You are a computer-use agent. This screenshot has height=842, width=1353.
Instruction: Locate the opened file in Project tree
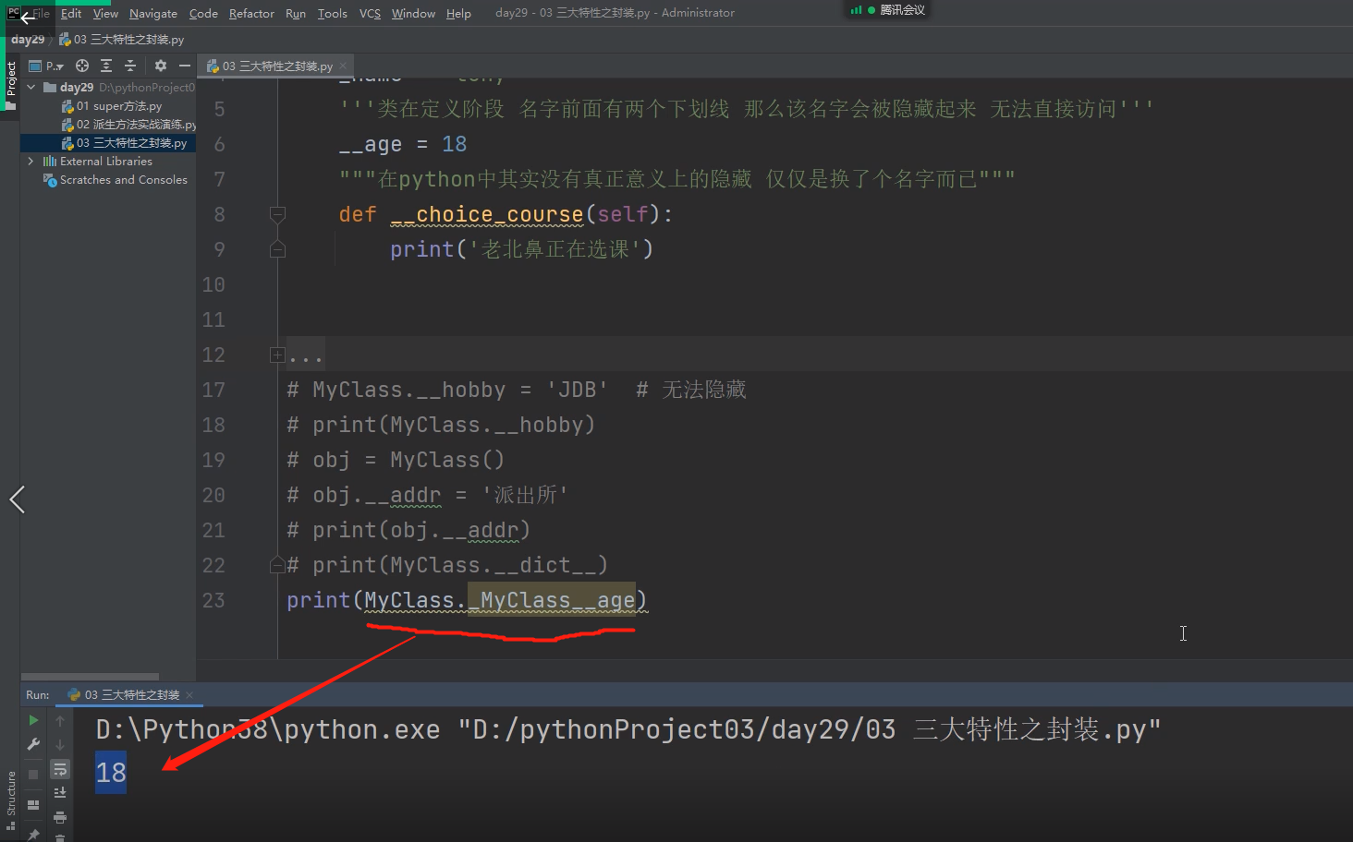tap(82, 66)
